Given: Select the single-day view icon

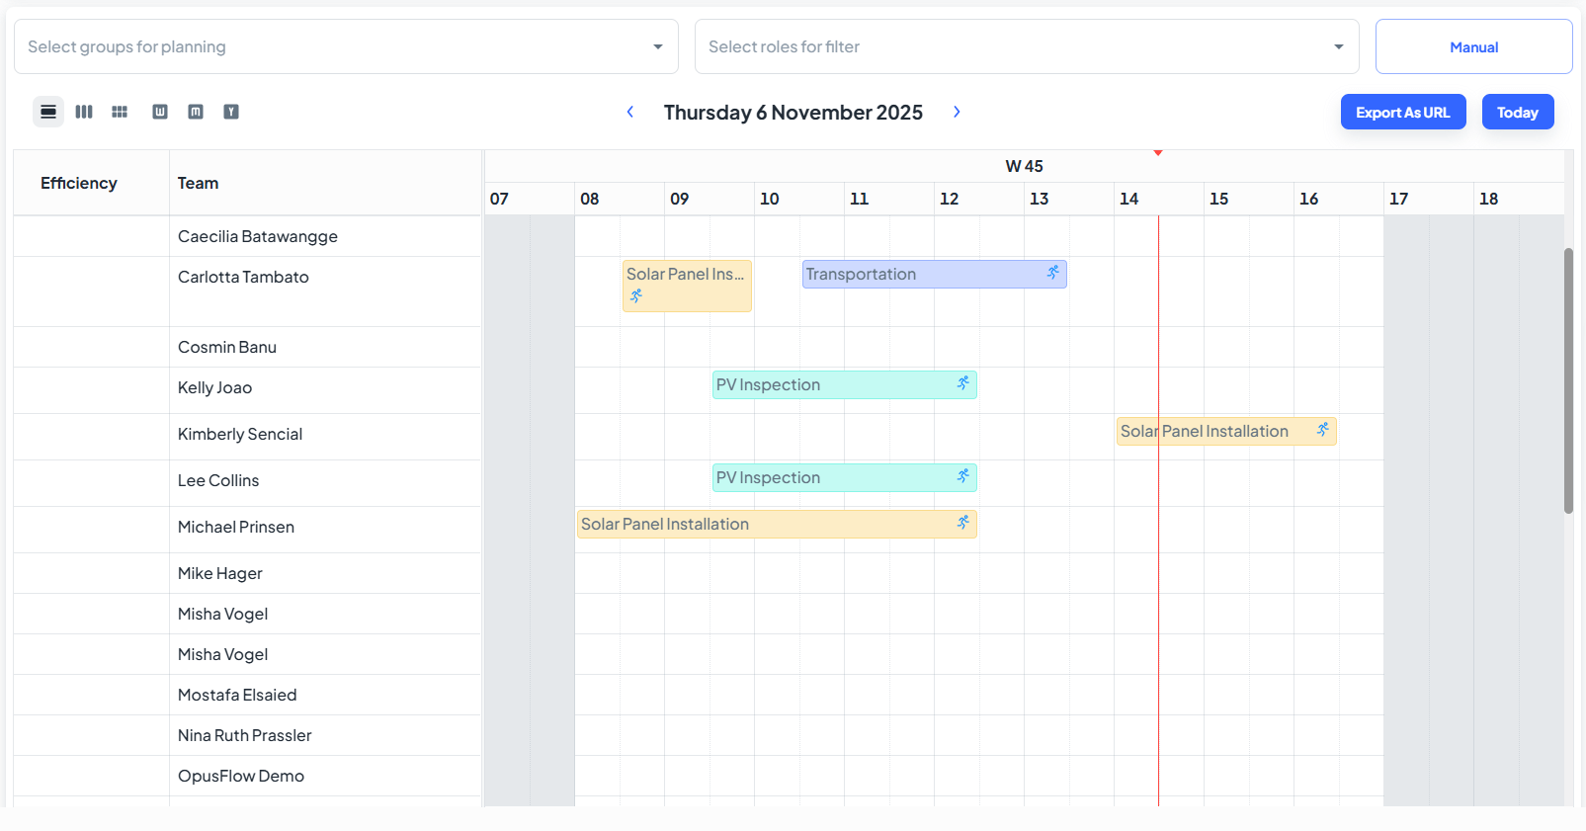Looking at the screenshot, I should point(48,112).
